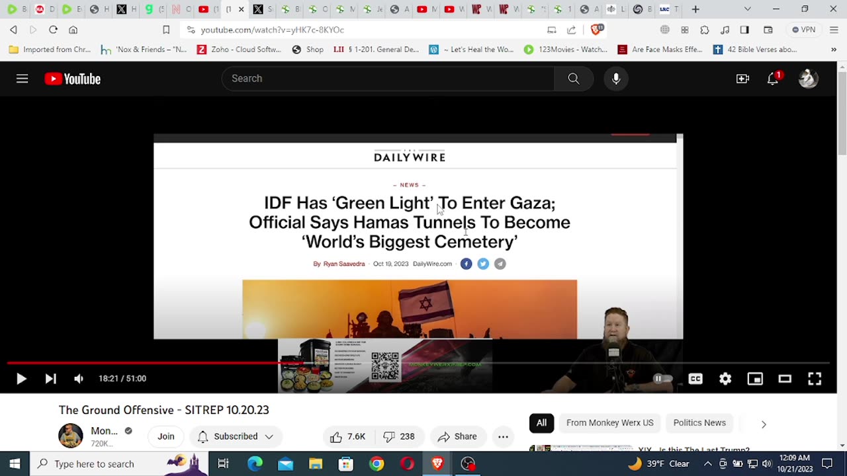Click the search magnifier button
Viewport: 847px width, 476px height.
tap(574, 79)
